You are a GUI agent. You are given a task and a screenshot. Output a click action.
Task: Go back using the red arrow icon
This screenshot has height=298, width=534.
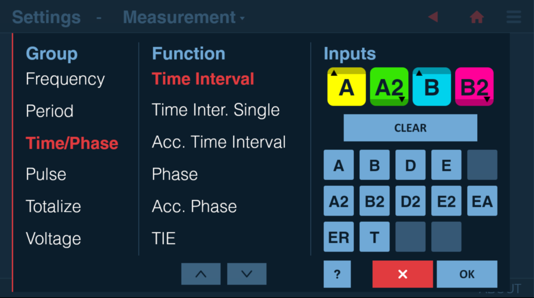[433, 17]
